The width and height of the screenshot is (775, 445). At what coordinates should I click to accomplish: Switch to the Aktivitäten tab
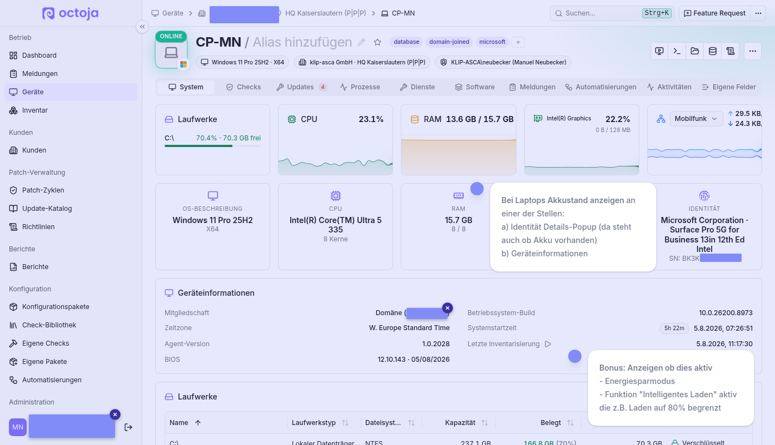[x=669, y=87]
